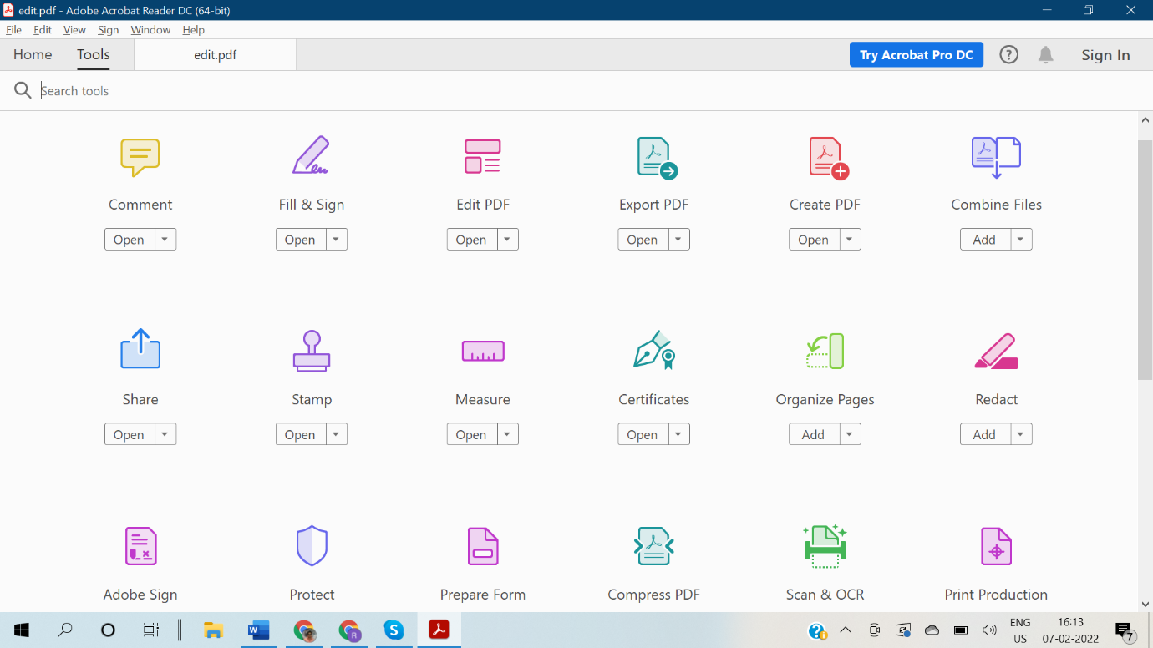Expand the Measure dropdown arrow
This screenshot has height=648, width=1153.
[x=508, y=434]
